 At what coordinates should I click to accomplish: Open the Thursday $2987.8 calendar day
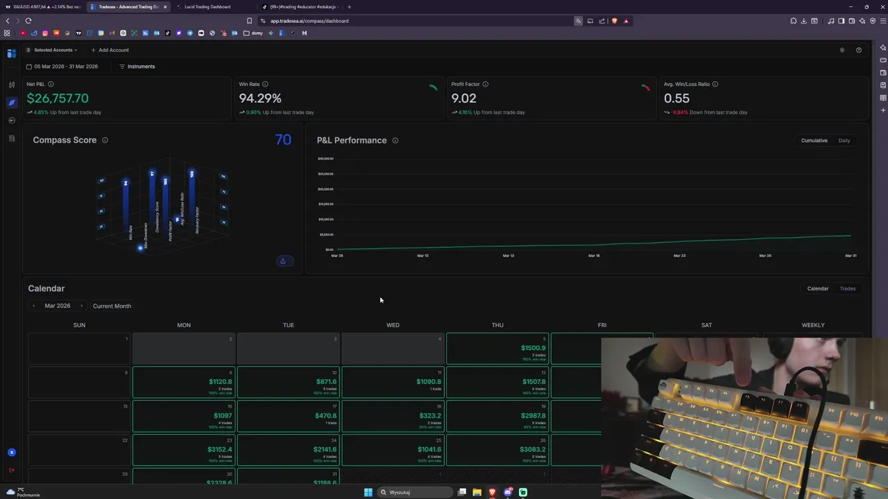pos(497,417)
